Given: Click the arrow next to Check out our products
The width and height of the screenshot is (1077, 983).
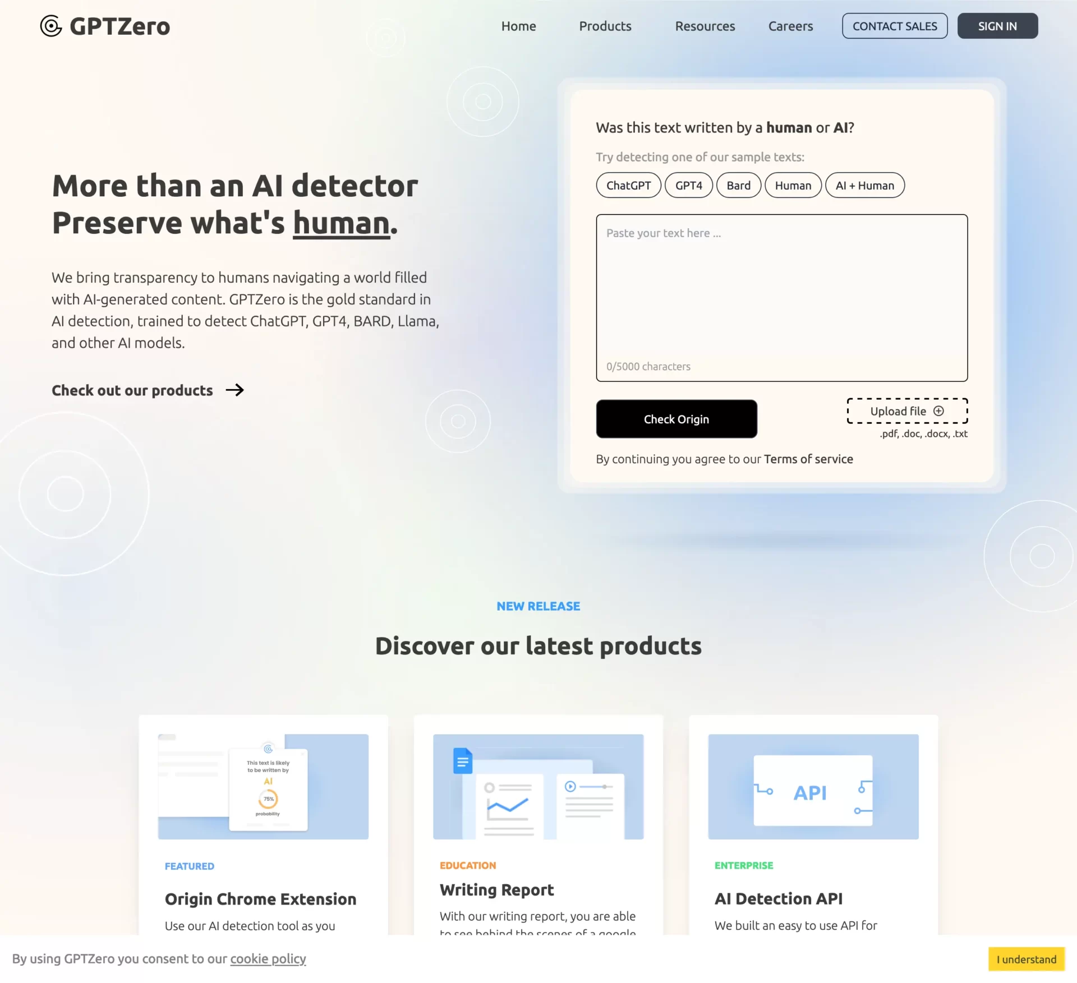Looking at the screenshot, I should point(234,390).
